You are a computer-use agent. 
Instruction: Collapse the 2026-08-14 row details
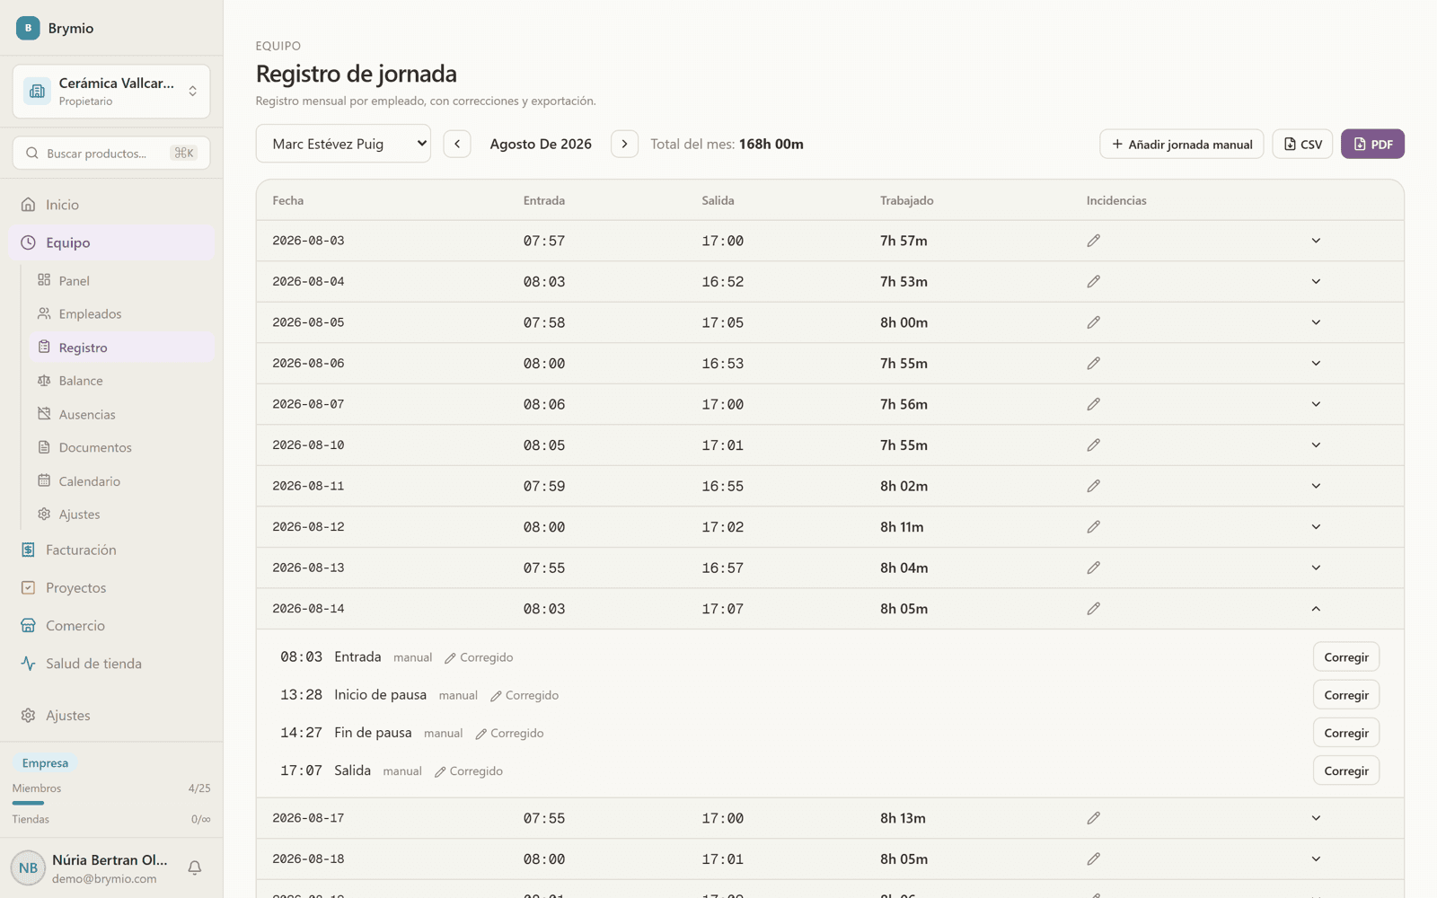(1316, 609)
